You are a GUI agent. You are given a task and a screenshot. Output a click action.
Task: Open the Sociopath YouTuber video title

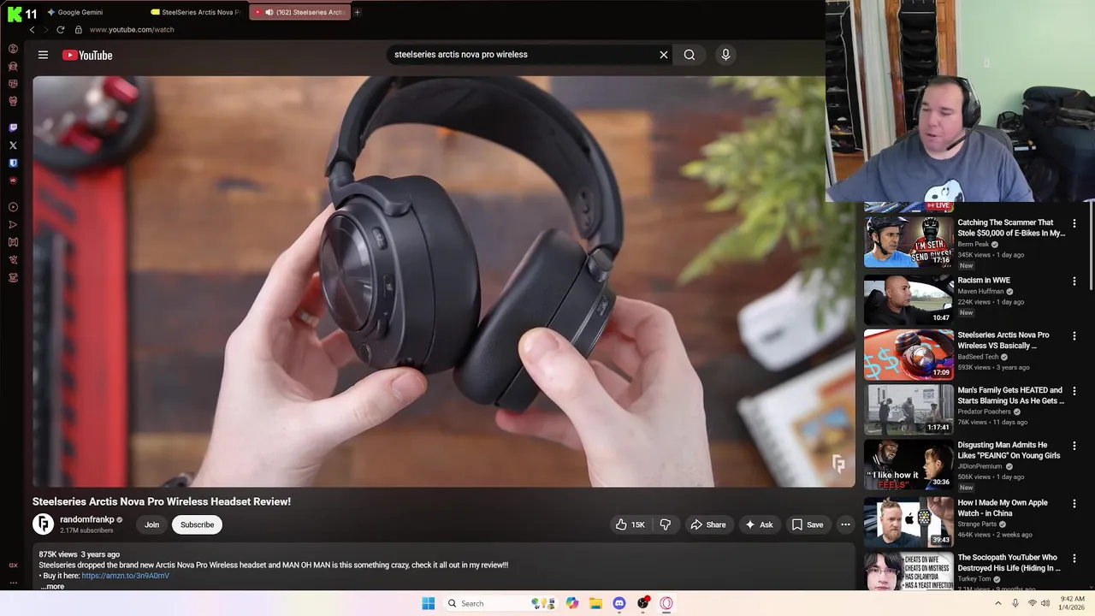pyautogui.click(x=1009, y=563)
